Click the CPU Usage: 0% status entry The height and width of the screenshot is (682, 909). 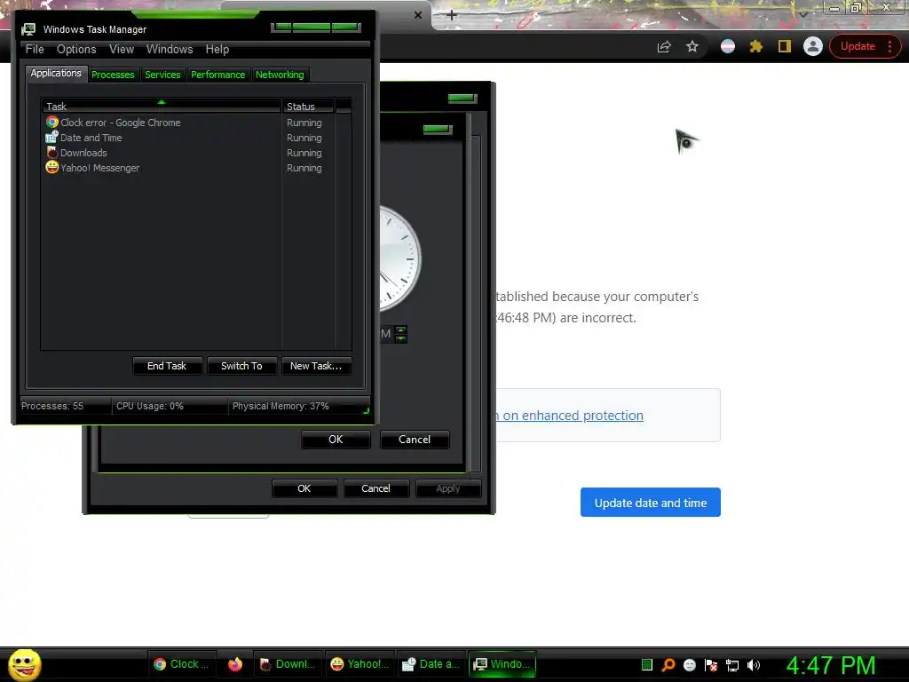[x=170, y=406]
